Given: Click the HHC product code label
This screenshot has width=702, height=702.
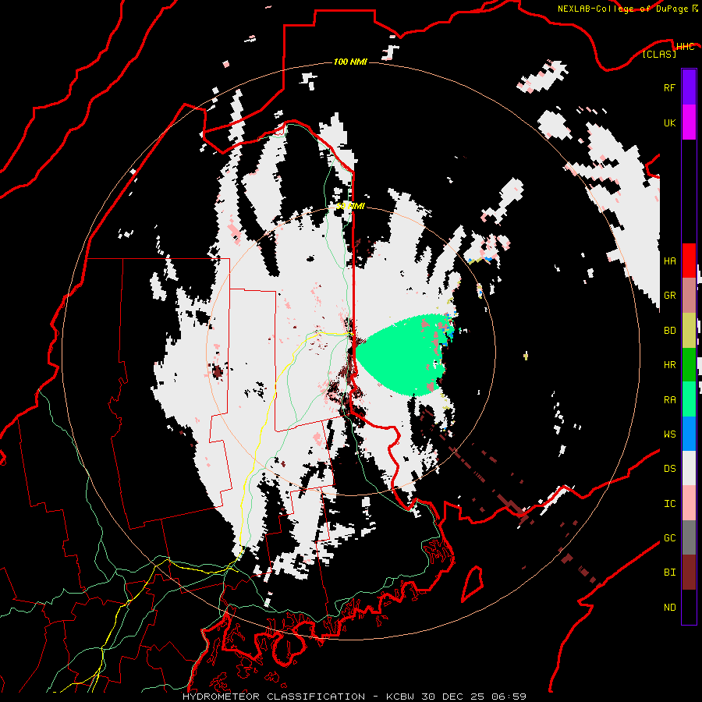Looking at the screenshot, I should (685, 47).
